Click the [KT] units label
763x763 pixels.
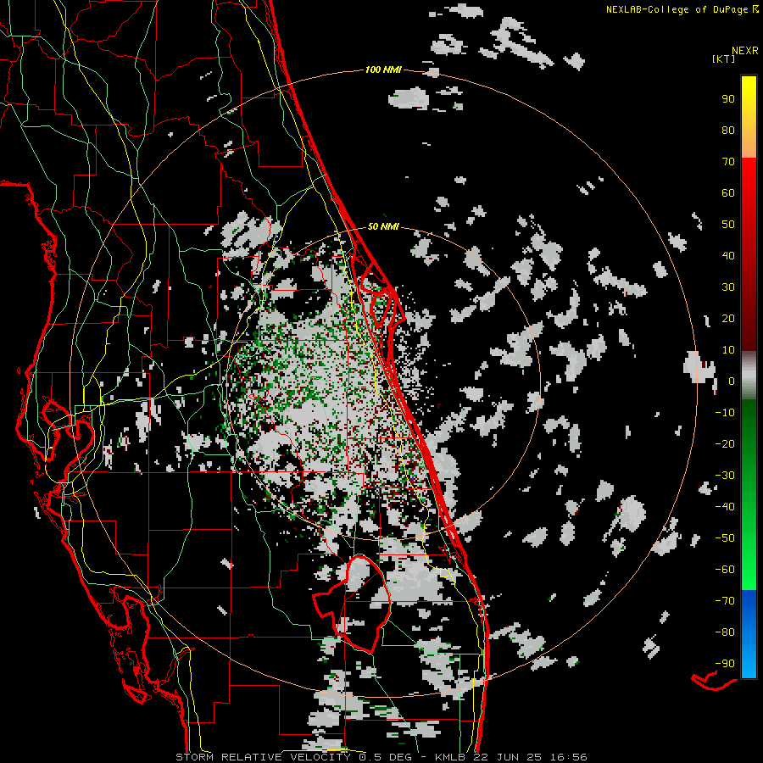tap(723, 58)
